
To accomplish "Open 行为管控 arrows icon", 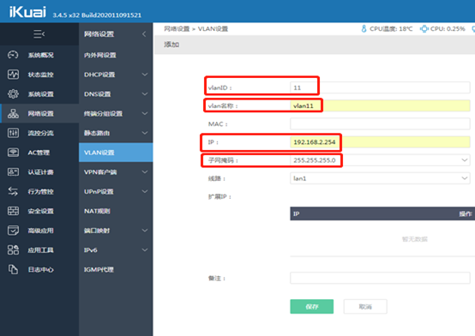I will coord(13,191).
